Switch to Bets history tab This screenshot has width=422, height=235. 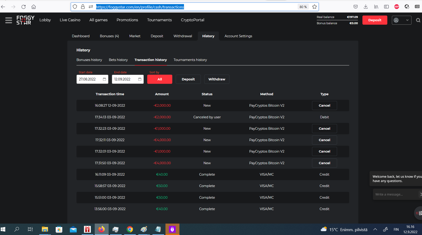tap(118, 60)
